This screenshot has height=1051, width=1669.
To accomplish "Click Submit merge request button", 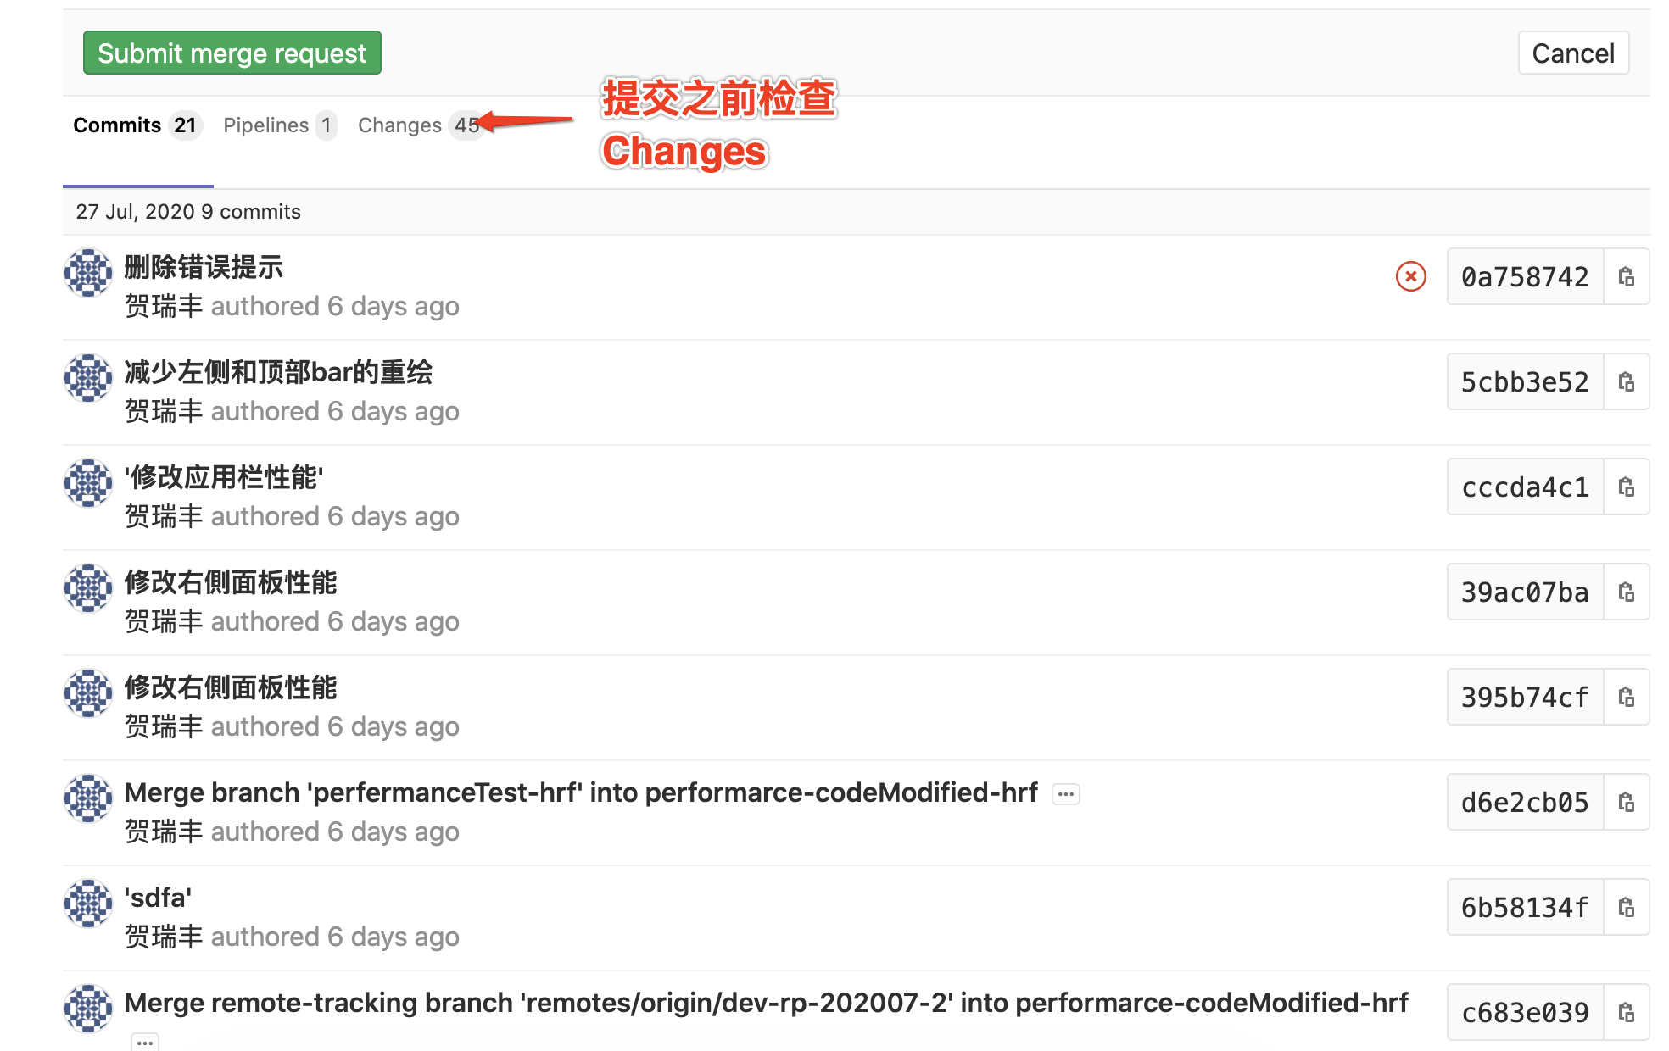I will pyautogui.click(x=232, y=53).
